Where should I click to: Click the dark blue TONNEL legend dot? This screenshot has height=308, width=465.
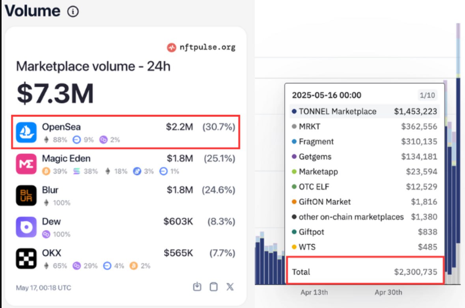click(x=294, y=111)
